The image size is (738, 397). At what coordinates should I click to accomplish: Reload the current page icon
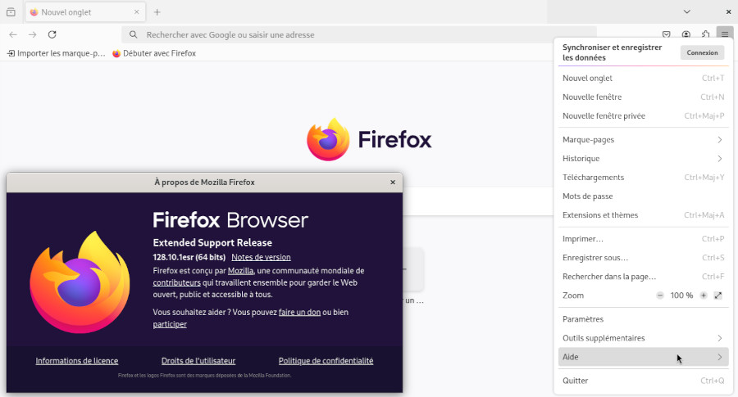point(52,34)
